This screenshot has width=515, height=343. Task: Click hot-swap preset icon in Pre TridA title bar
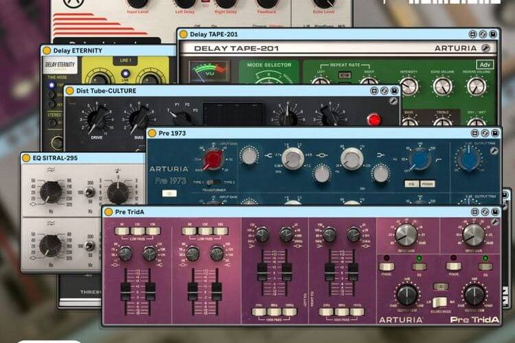[485, 212]
